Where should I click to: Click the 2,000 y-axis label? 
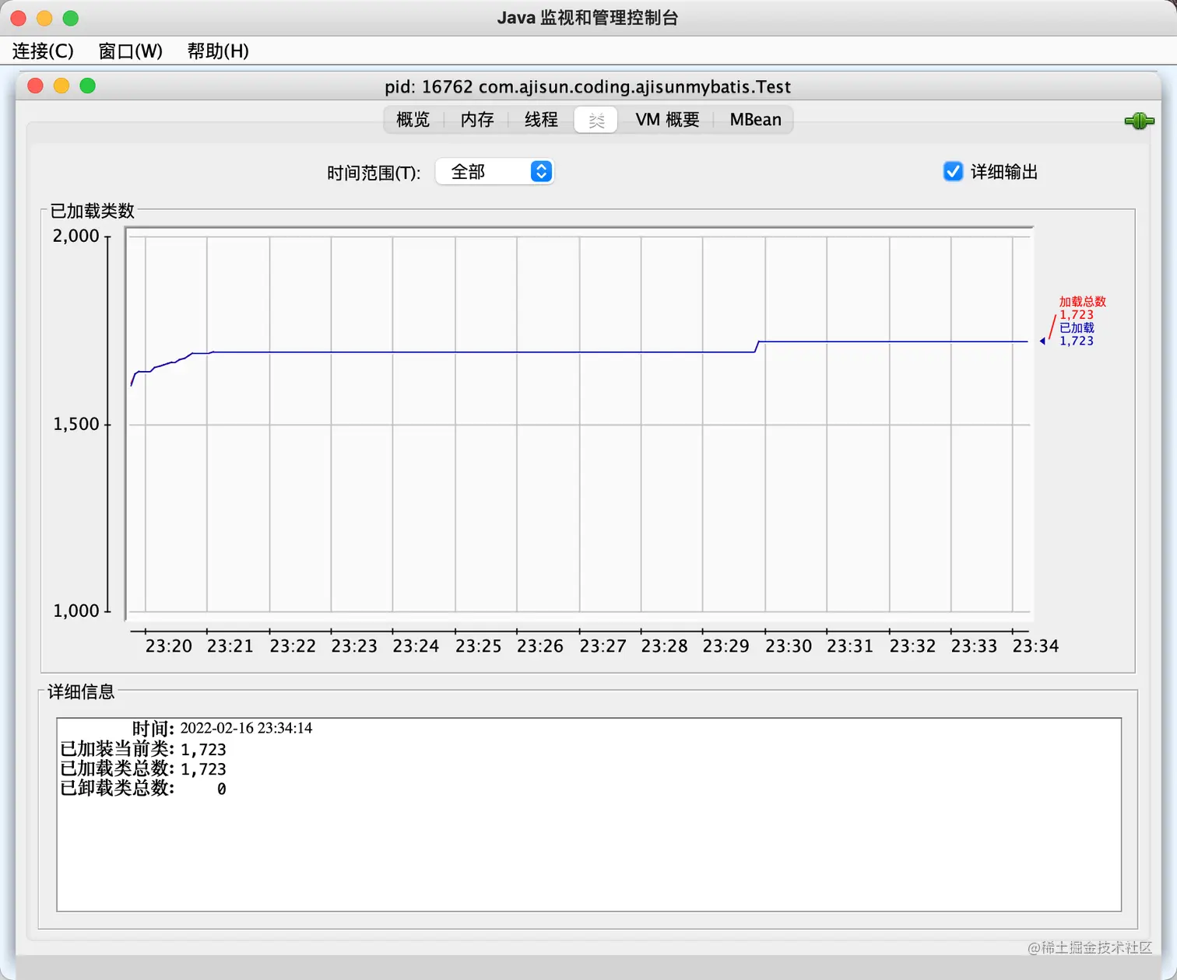[x=76, y=236]
